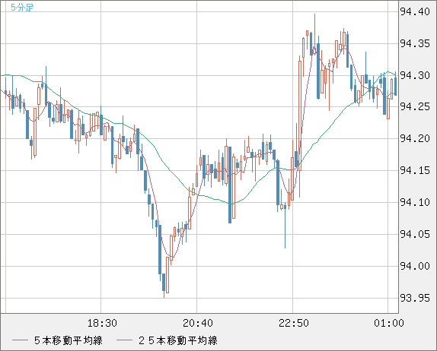This screenshot has height=351, width=437.
Task: Click the 5本移動平均線 legend label
Action: pos(69,340)
